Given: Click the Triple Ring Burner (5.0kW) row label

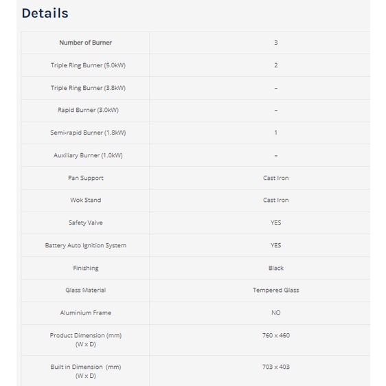Looking at the screenshot, I should 88,65.
